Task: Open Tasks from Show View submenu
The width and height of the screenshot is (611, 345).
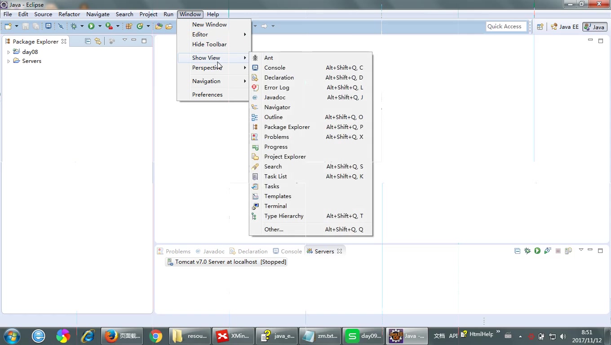Action: pyautogui.click(x=310, y=186)
